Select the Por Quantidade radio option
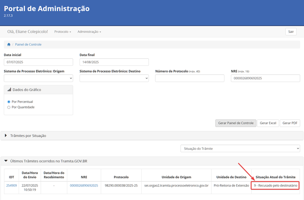The image size is (304, 200). 9,107
